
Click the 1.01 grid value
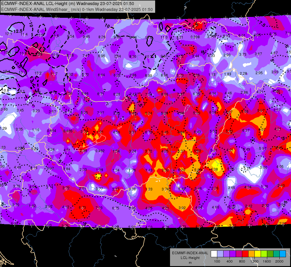(100, 132)
